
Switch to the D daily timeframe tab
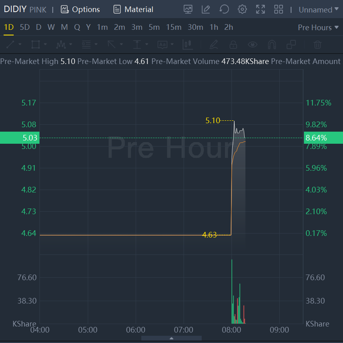pos(39,27)
